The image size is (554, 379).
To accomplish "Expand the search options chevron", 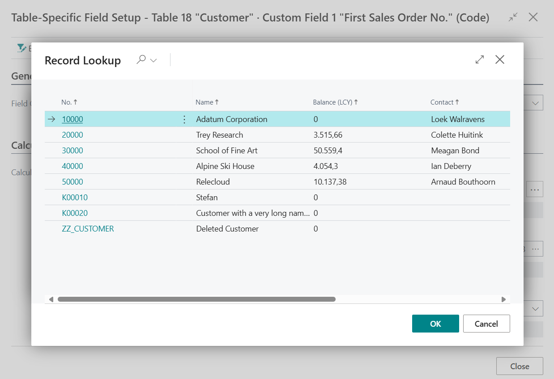I will [153, 60].
